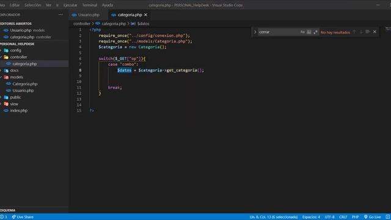
Task: Expand the public folder
Action: (x=34, y=97)
